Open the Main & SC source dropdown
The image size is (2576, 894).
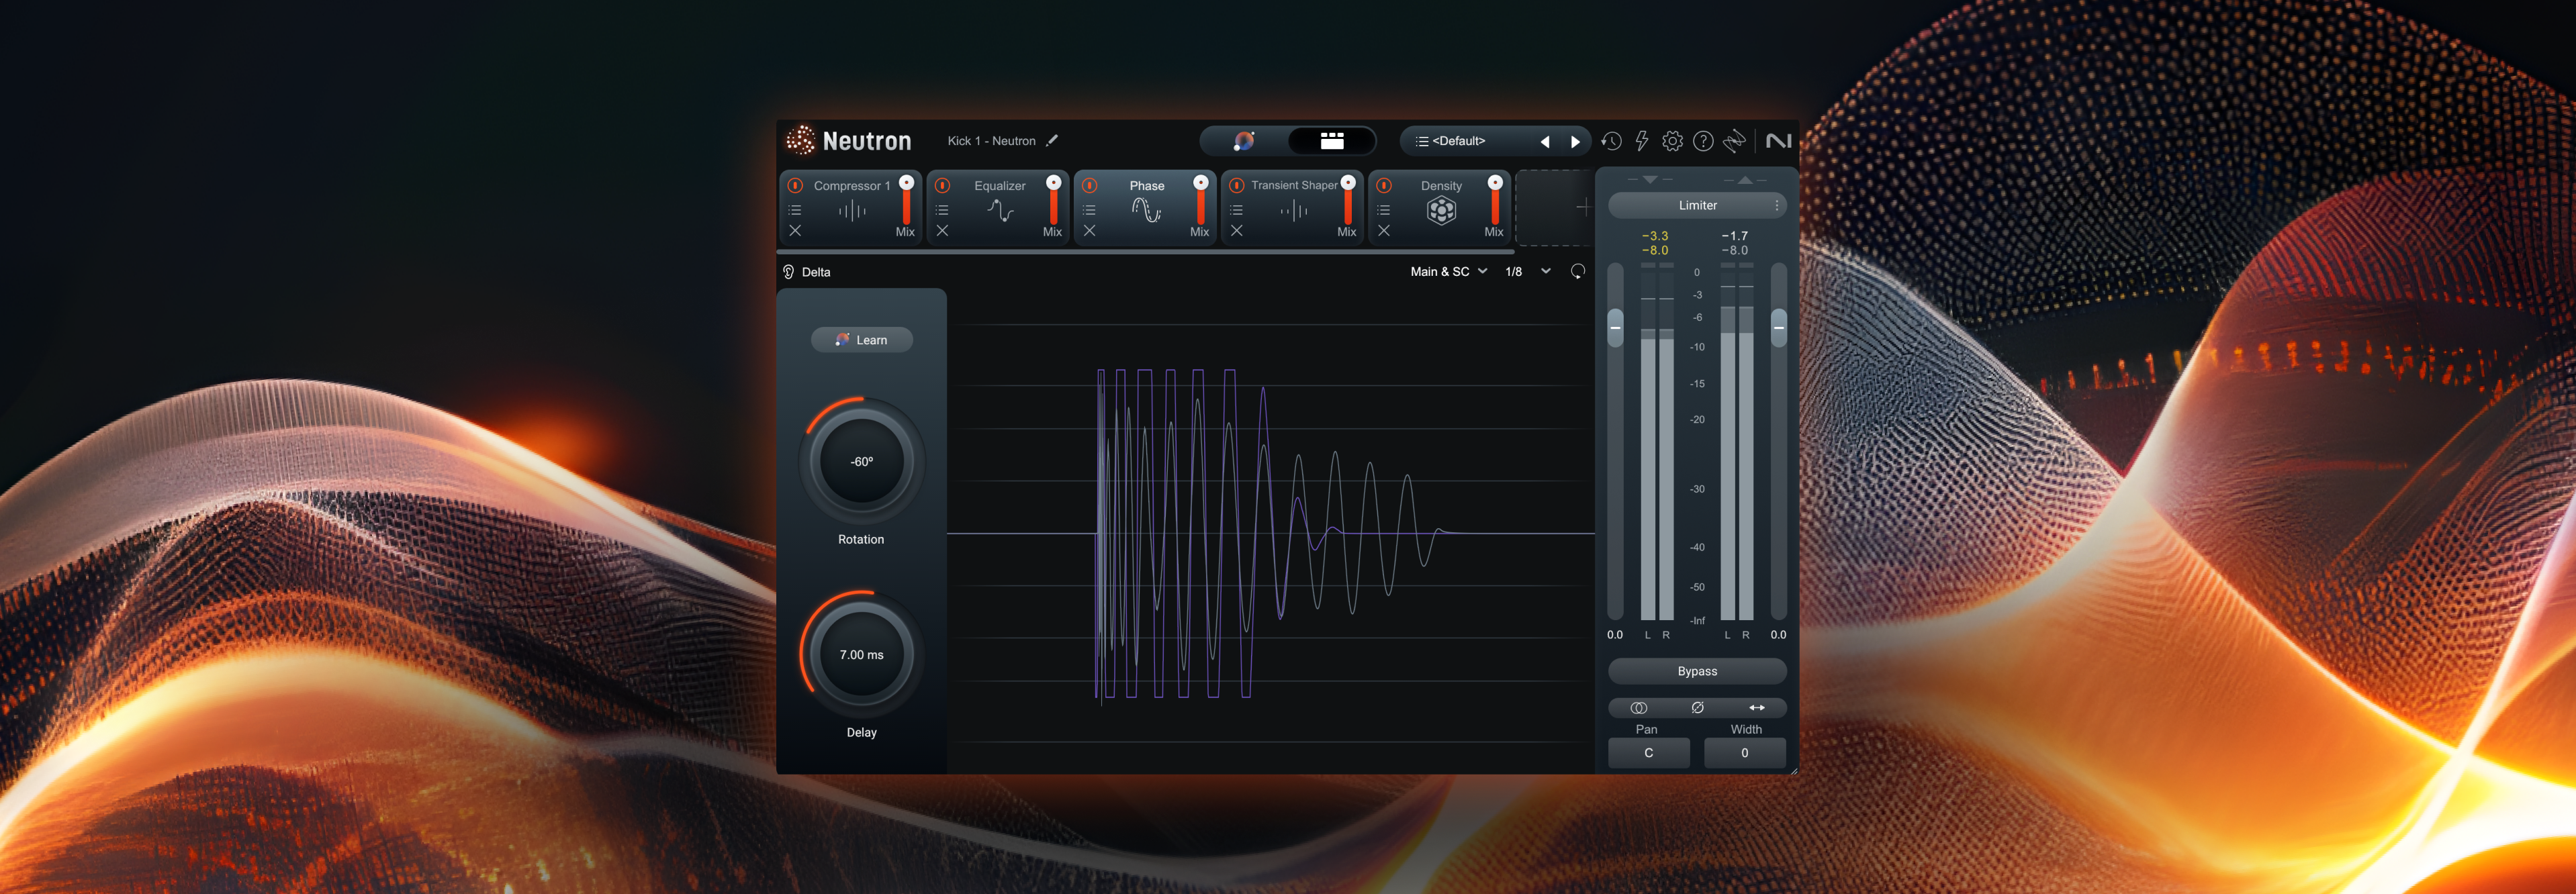coord(1448,272)
